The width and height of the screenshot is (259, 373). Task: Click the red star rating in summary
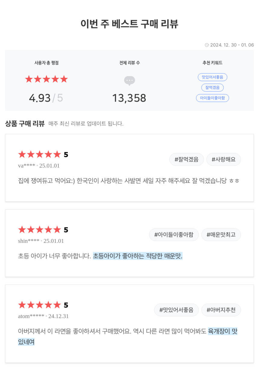click(46, 79)
